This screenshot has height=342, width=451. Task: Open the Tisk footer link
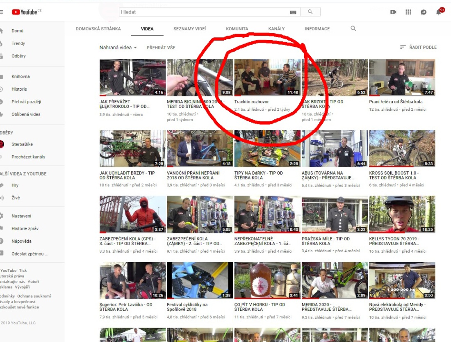[x=23, y=270]
